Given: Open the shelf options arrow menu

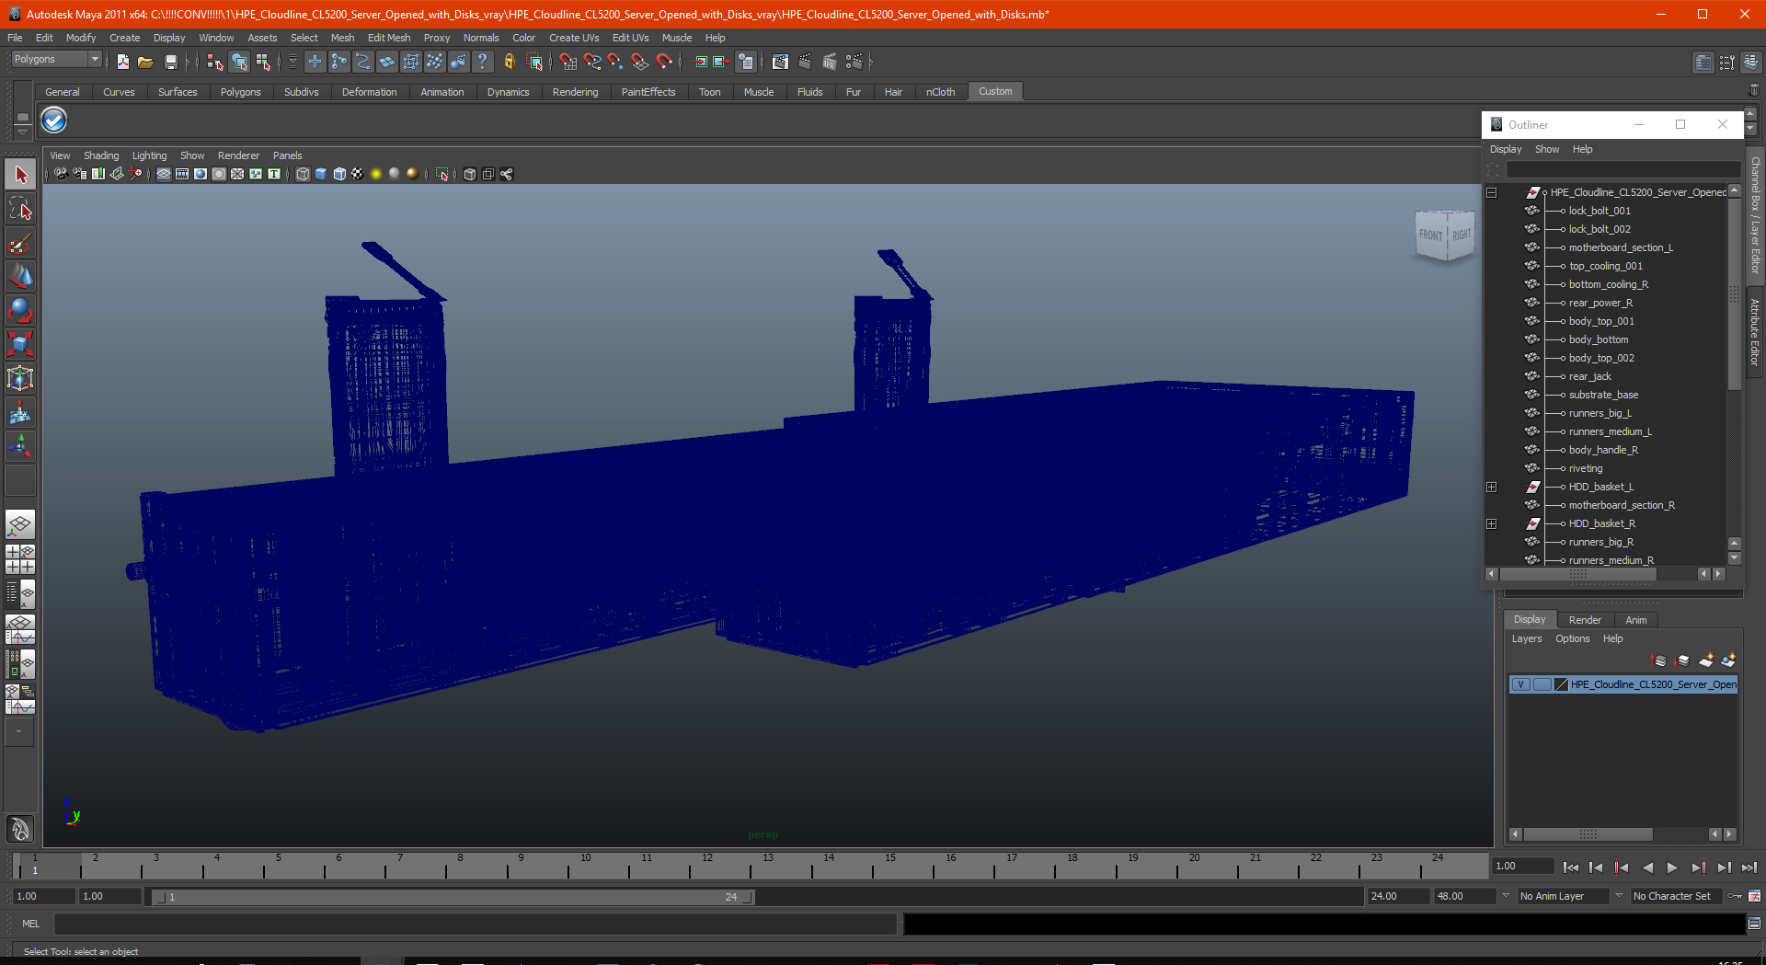Looking at the screenshot, I should (x=22, y=131).
